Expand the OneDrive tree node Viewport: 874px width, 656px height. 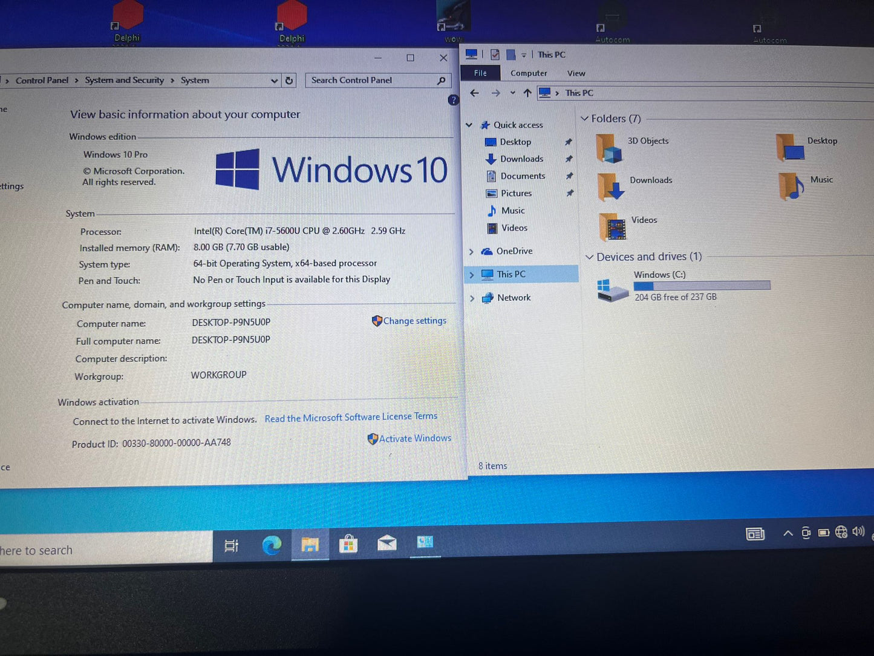[471, 252]
